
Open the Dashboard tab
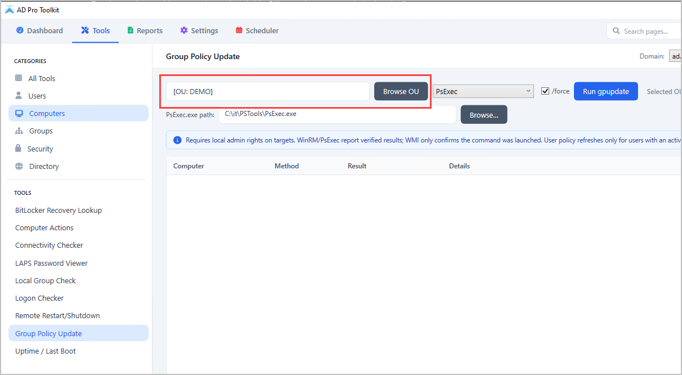coord(39,30)
